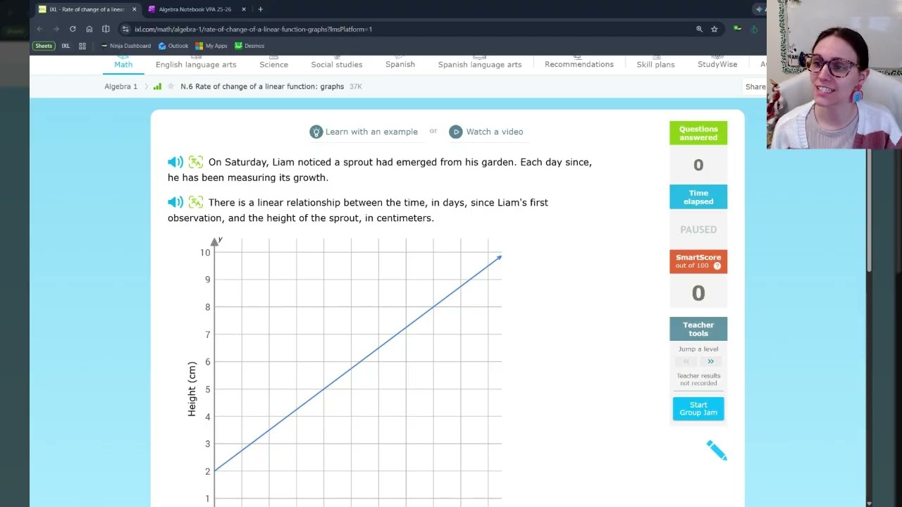Click the Share button
The height and width of the screenshot is (507, 902).
pyautogui.click(x=755, y=87)
